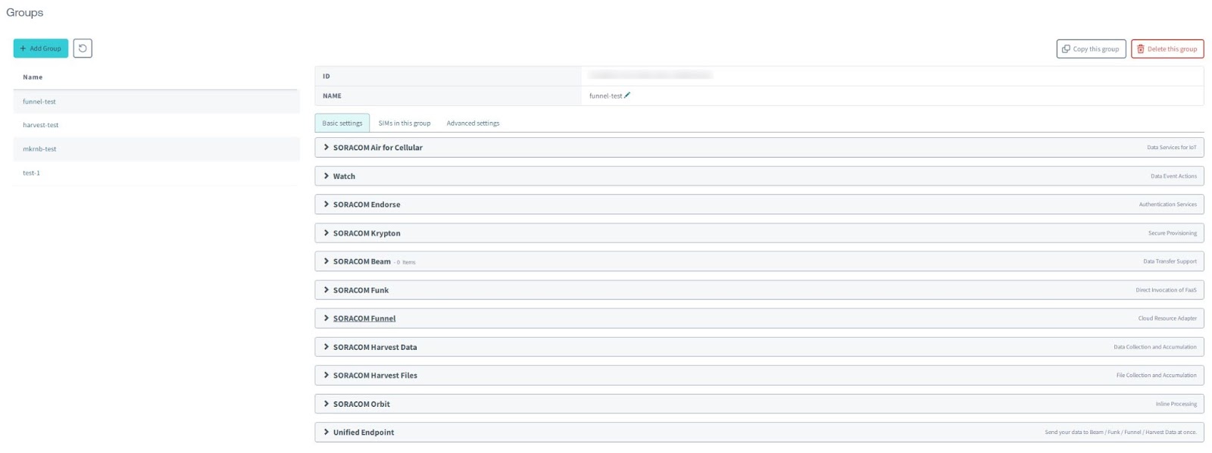This screenshot has height=453, width=1212.
Task: Click Delete this group button
Action: coord(1167,49)
